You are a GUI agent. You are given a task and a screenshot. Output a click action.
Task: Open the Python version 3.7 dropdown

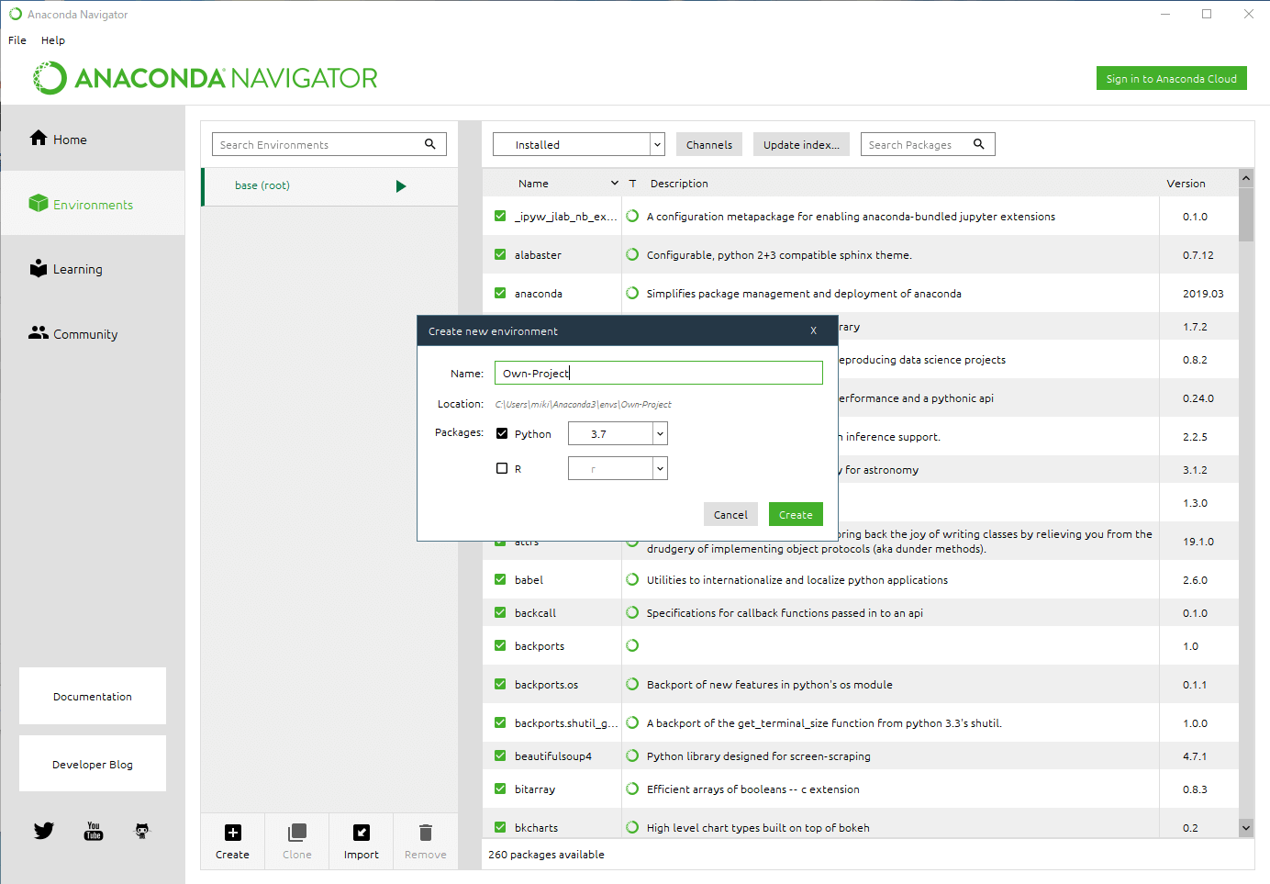click(x=618, y=433)
